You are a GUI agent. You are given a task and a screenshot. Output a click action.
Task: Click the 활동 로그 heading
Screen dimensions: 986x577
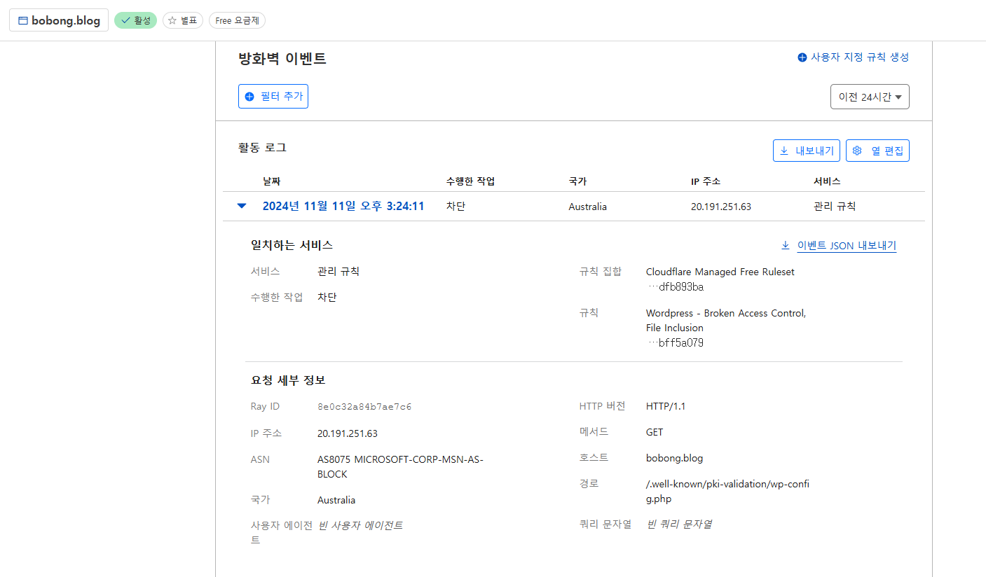coord(262,148)
